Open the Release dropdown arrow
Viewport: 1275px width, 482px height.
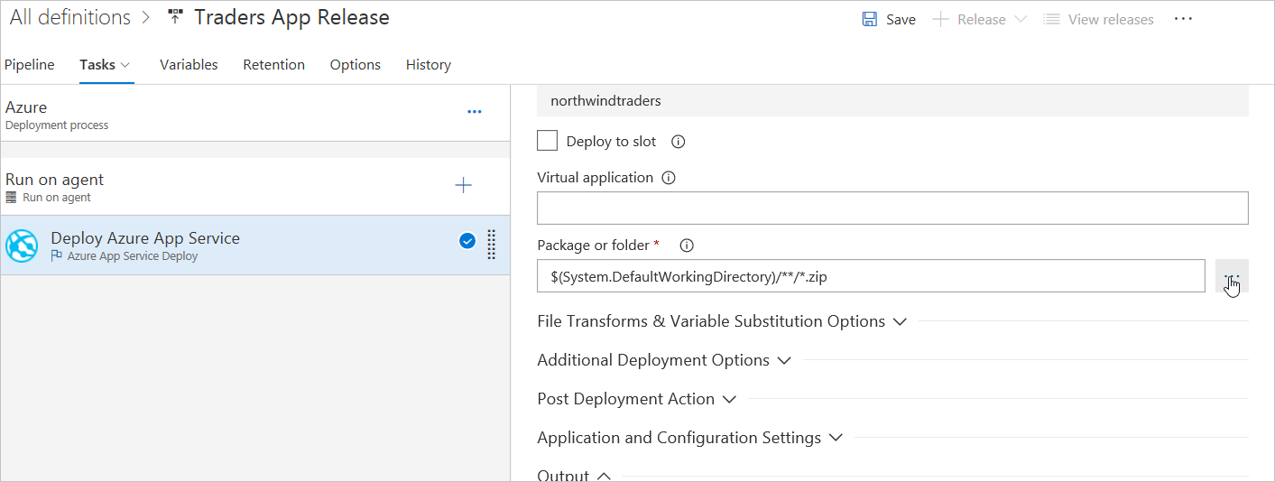click(x=1021, y=19)
